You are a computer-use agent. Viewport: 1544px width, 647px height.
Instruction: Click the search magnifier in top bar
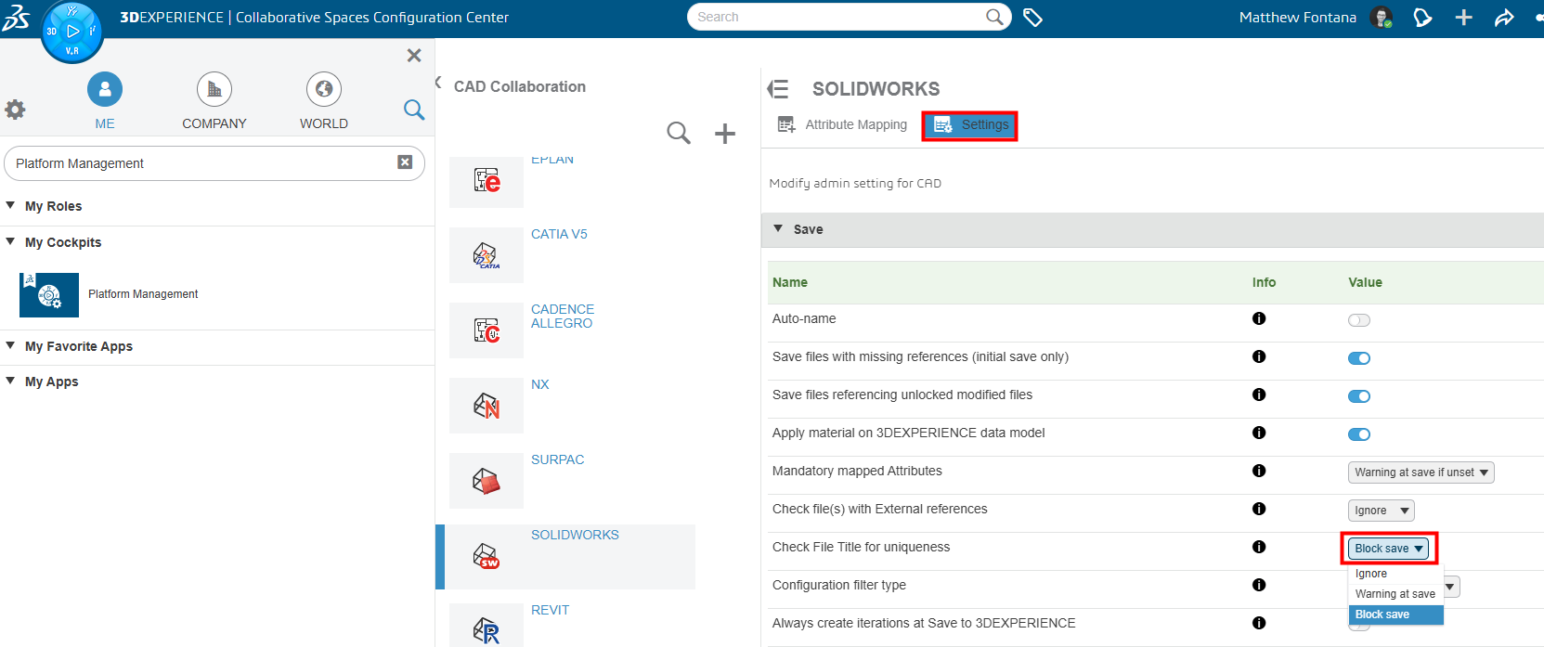(x=994, y=17)
